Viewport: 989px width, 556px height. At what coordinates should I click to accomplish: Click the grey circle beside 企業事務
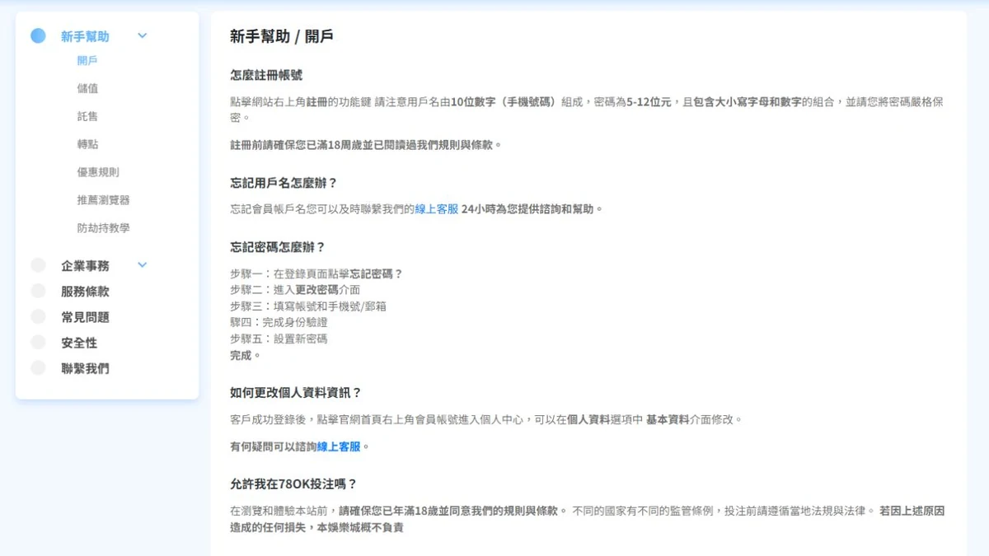tap(38, 265)
